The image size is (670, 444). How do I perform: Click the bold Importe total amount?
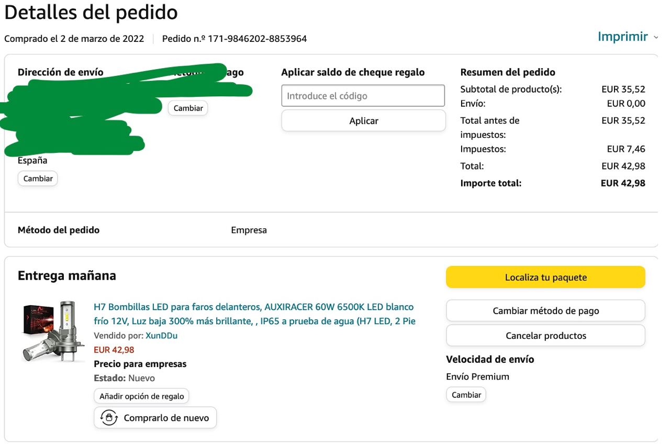click(622, 183)
